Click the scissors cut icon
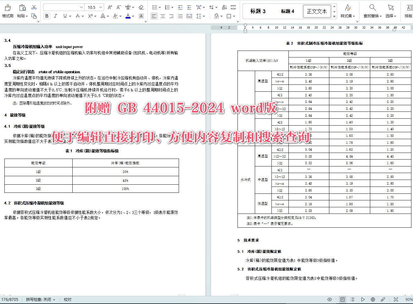Image resolution: width=413 pixels, height=304 pixels. point(34,7)
